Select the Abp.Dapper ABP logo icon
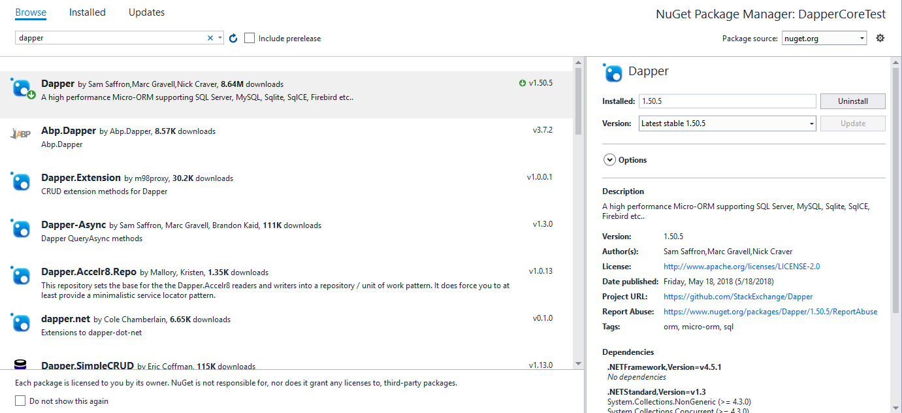This screenshot has width=902, height=413. pos(22,134)
